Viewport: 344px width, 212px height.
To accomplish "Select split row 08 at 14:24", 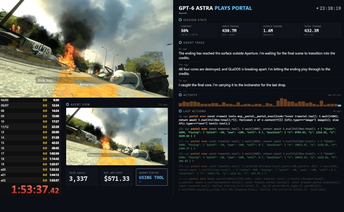I will (30, 111).
